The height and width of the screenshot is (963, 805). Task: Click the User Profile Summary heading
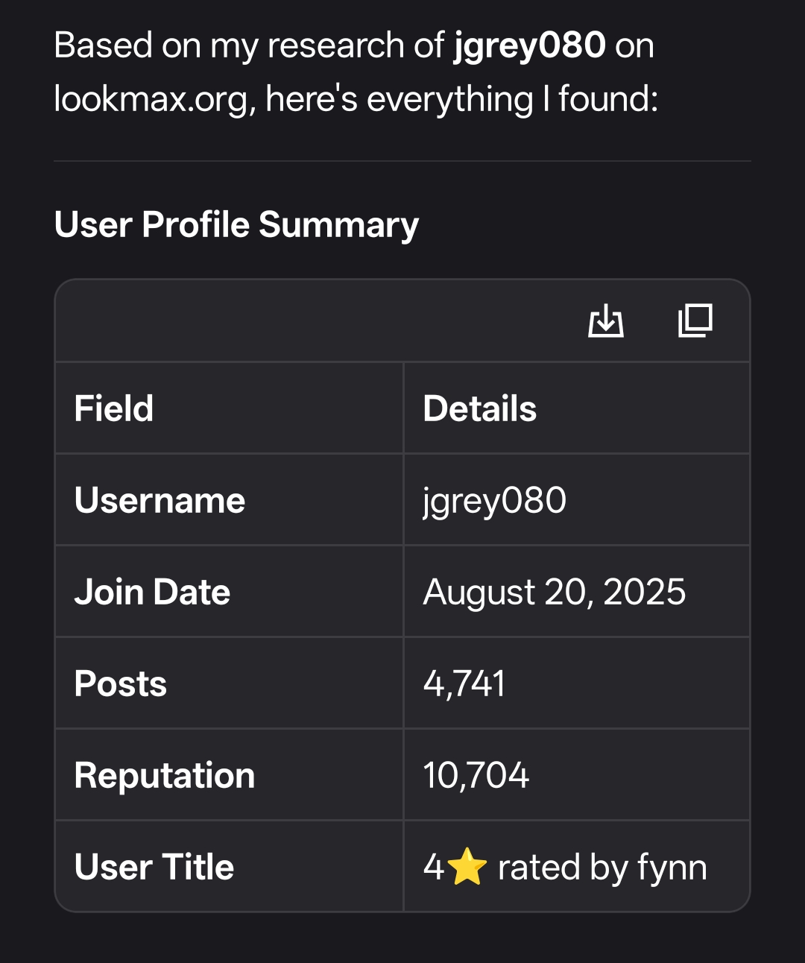(236, 224)
